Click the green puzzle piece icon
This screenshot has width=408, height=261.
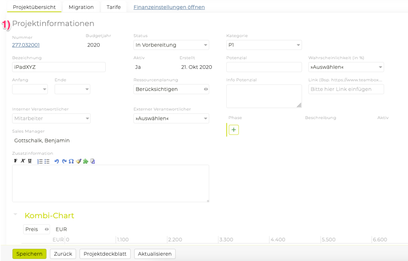click(85, 161)
